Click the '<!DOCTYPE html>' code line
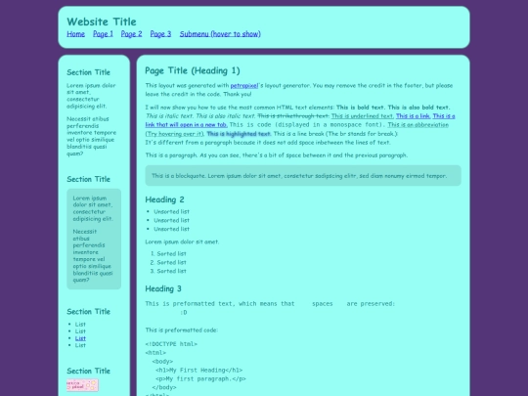 click(x=171, y=344)
